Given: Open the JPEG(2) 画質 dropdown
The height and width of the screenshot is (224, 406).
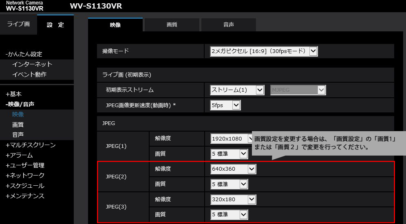Looking at the screenshot, I should click(x=229, y=184).
